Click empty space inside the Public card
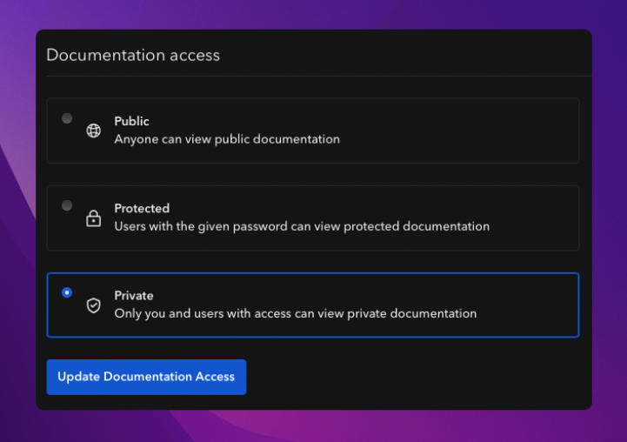The height and width of the screenshot is (442, 627). [460, 131]
